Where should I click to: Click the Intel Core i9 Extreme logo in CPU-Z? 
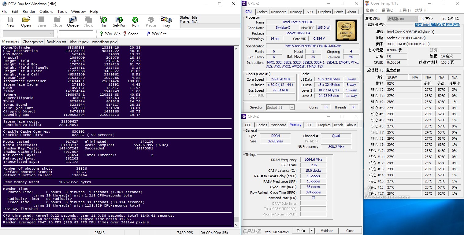pyautogui.click(x=346, y=30)
